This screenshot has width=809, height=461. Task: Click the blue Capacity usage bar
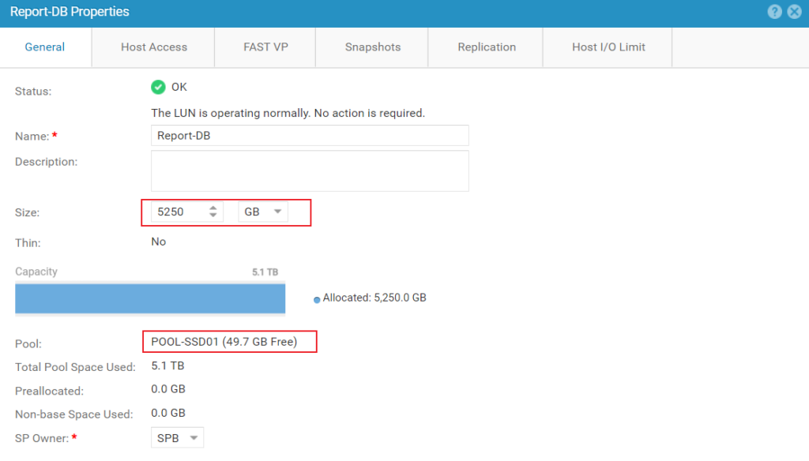(150, 299)
